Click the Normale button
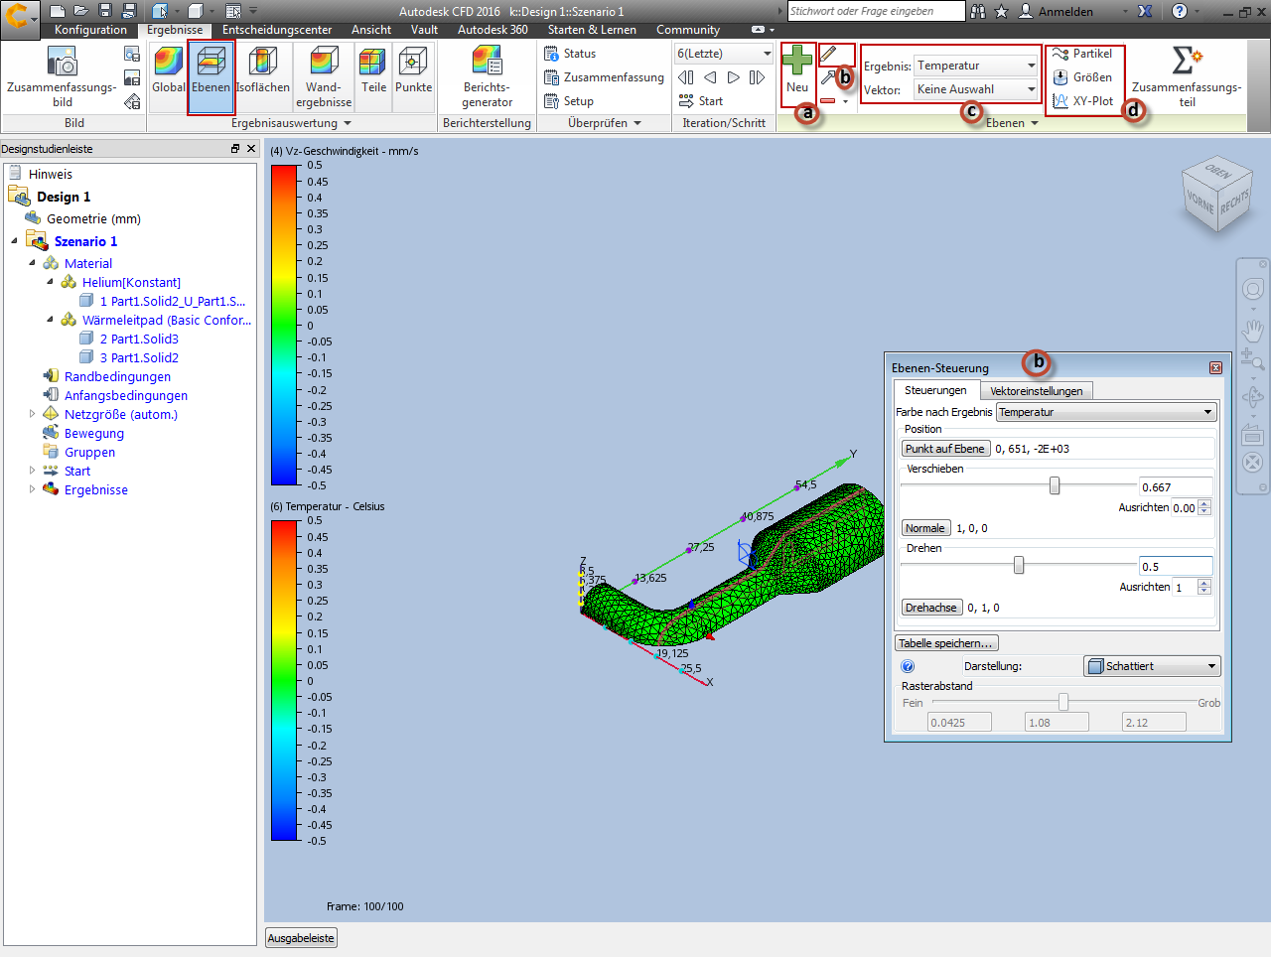This screenshot has height=957, width=1271. tap(925, 528)
